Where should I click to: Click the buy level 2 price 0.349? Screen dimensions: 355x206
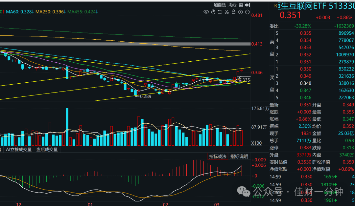point(306,76)
